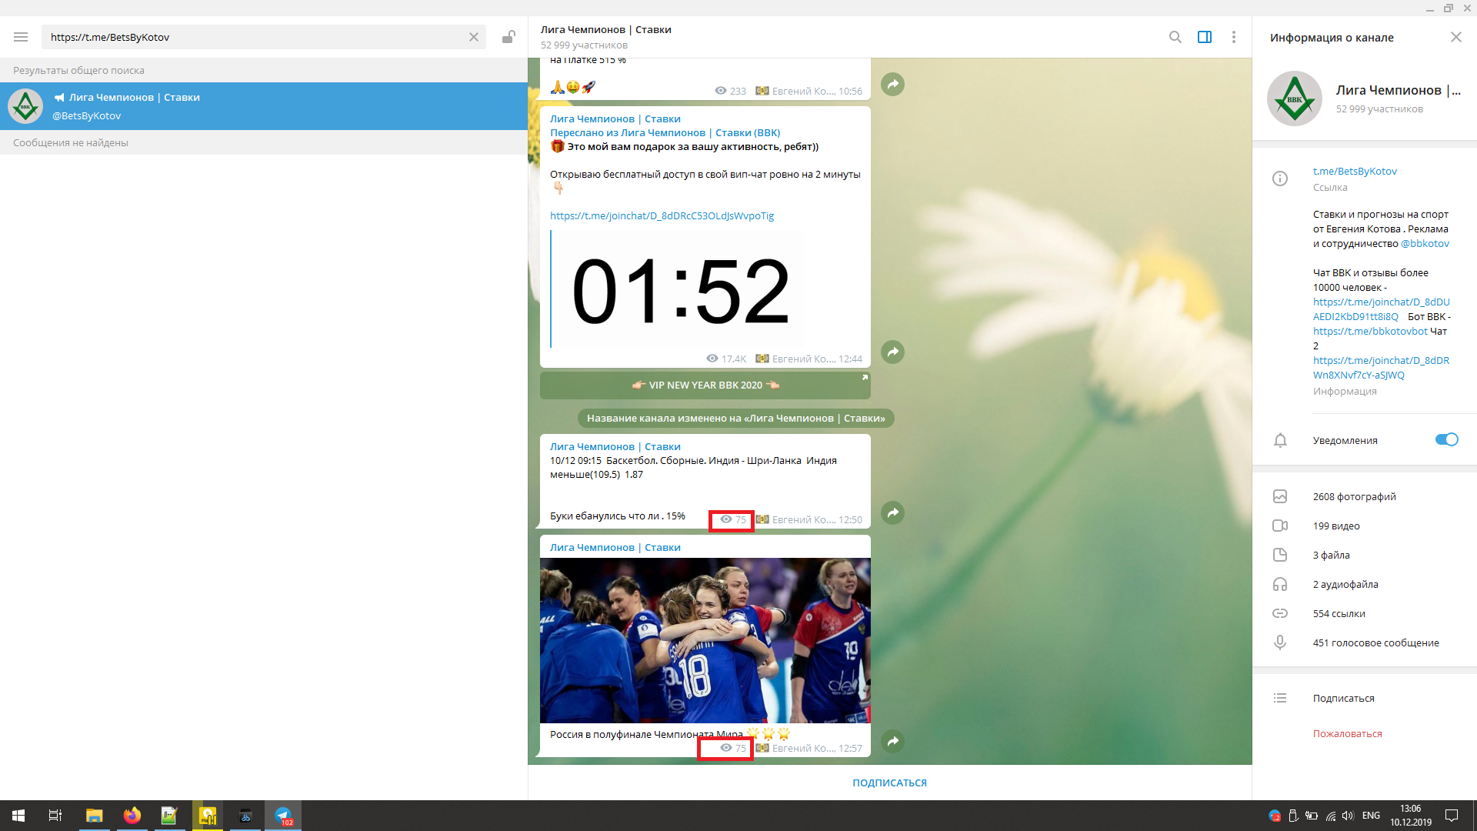This screenshot has width=1477, height=831.
Task: Forward the message posted at 10:56
Action: pos(892,84)
